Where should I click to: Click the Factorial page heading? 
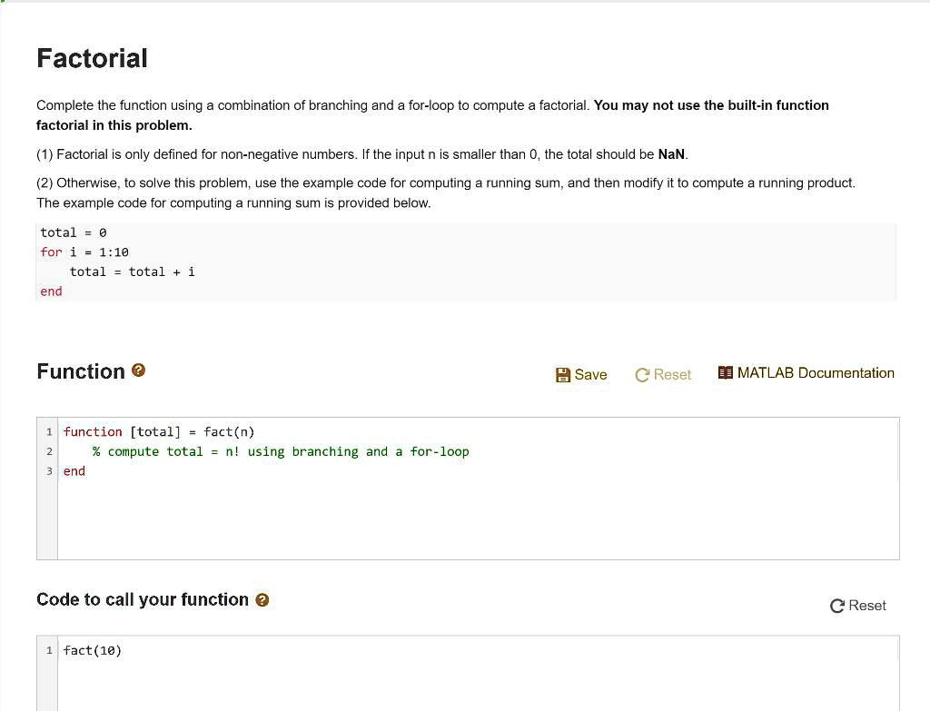coord(92,58)
